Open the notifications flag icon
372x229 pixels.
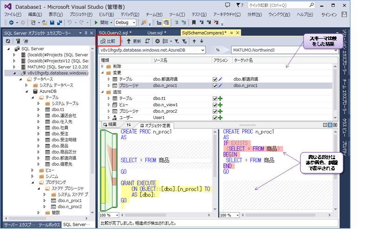[239, 5]
